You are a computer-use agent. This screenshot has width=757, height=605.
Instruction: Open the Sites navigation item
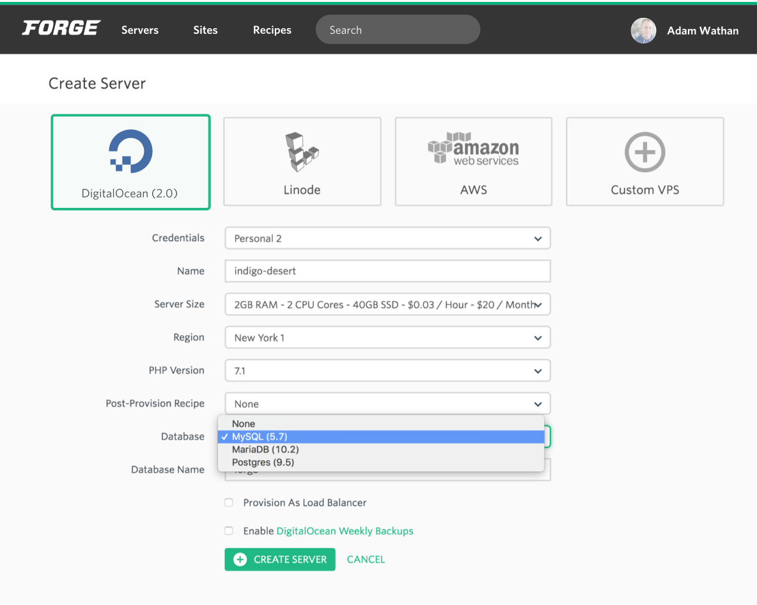click(205, 30)
